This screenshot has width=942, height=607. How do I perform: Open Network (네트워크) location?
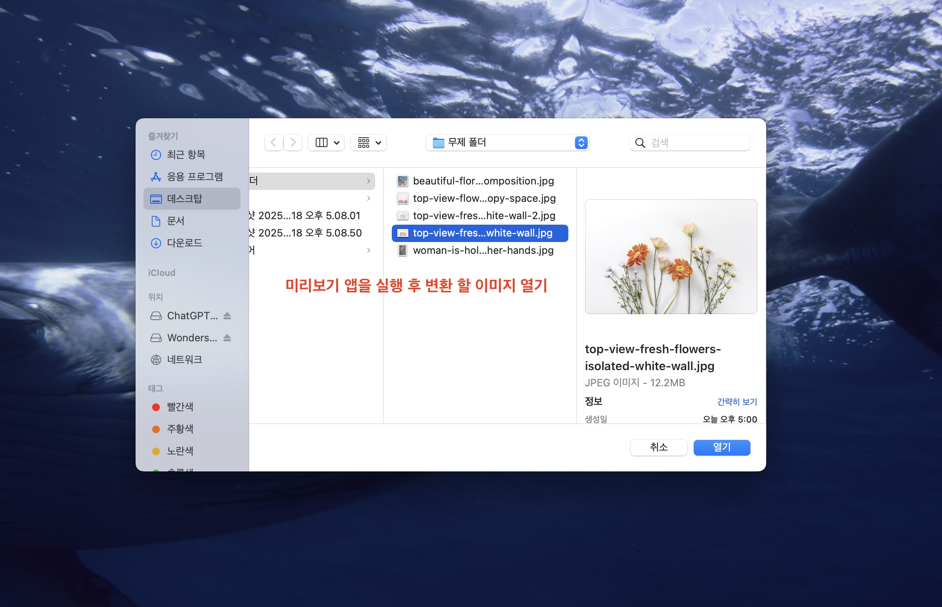coord(184,359)
